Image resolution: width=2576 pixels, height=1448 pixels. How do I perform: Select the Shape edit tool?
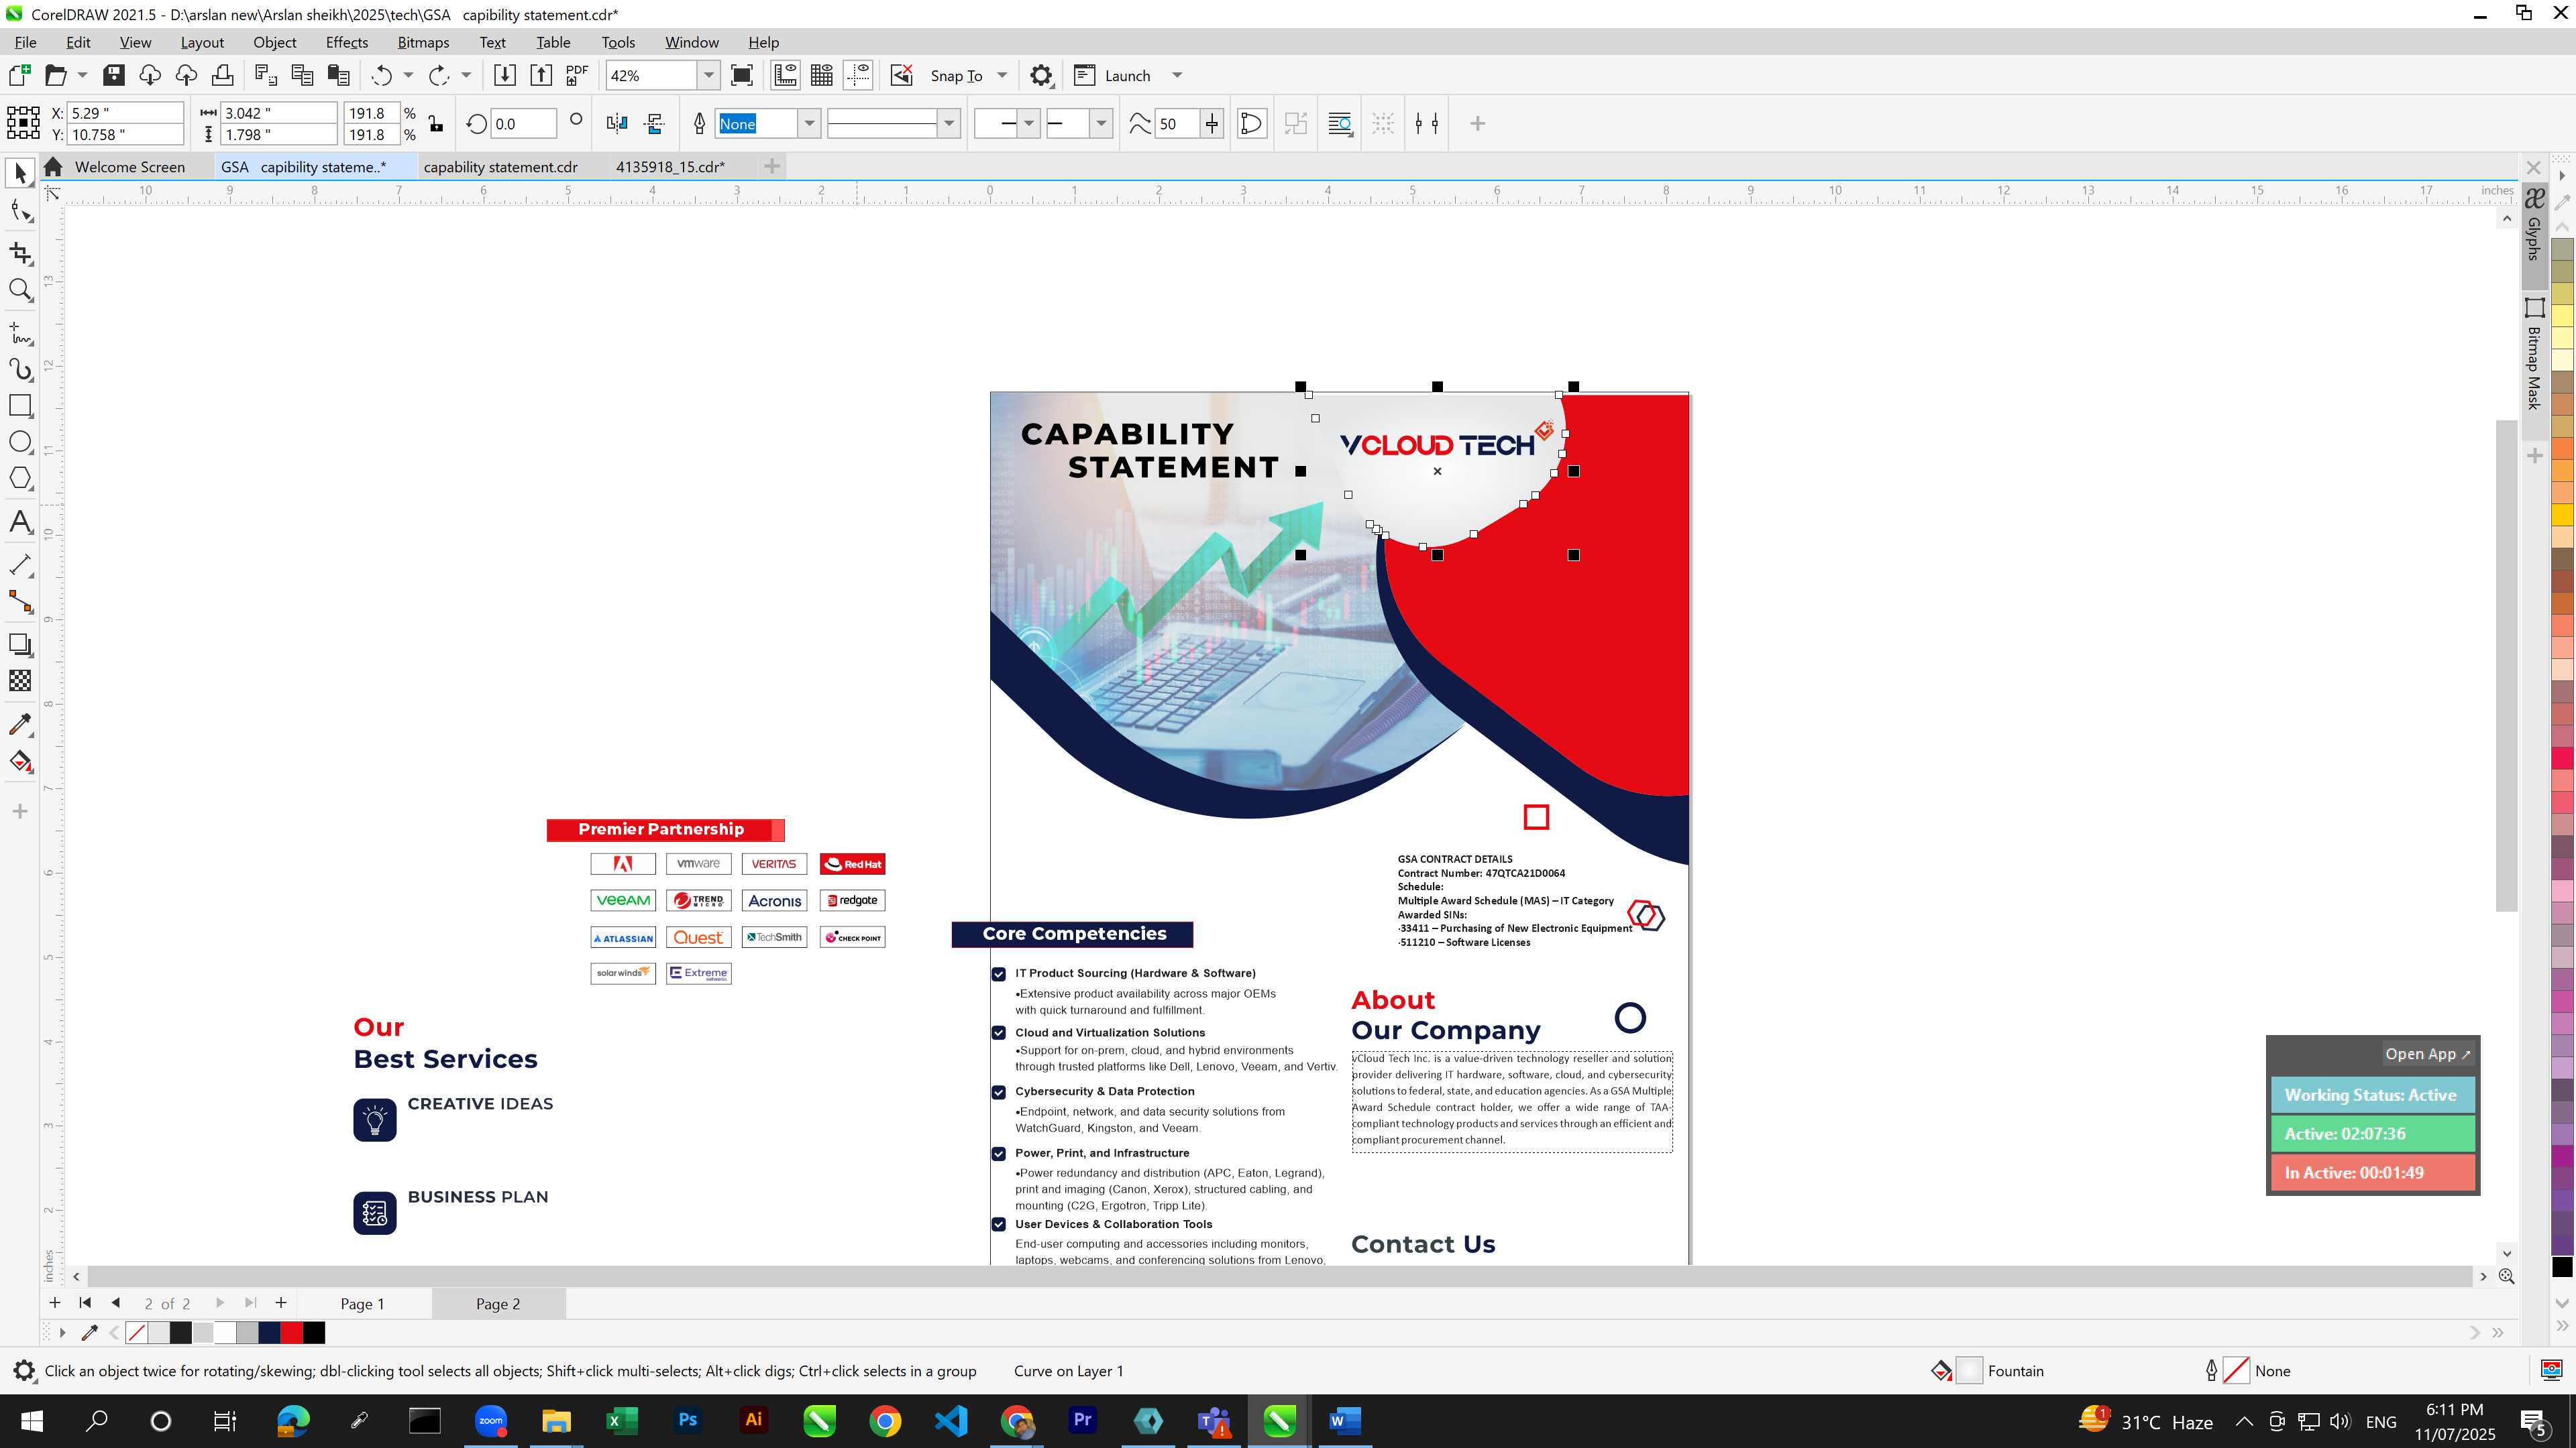point(20,211)
